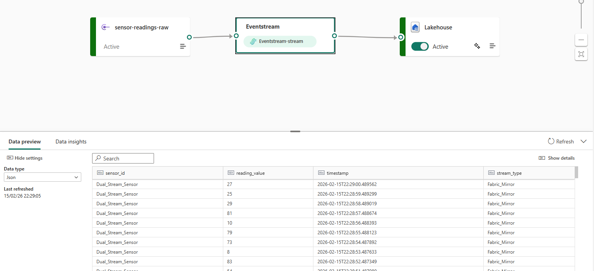This screenshot has height=271, width=594.
Task: Click the Eventstream input connector port
Action: [236, 36]
